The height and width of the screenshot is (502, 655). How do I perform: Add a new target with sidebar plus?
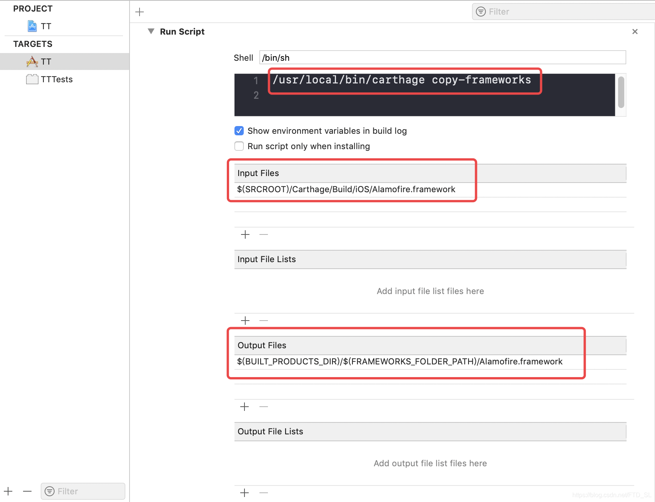click(8, 491)
